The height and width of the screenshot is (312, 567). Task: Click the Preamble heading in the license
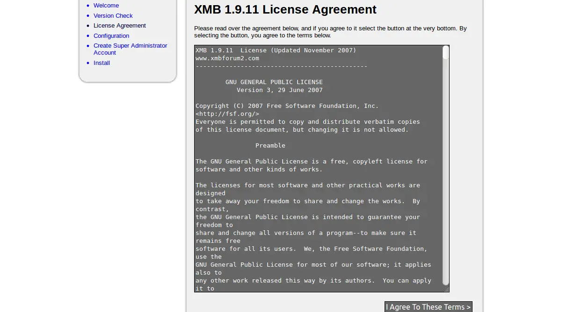point(270,146)
